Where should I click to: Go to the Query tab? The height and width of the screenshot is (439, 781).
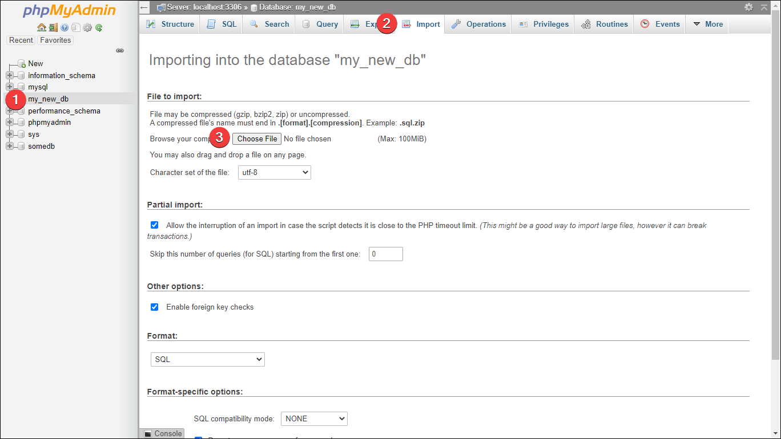(x=320, y=24)
